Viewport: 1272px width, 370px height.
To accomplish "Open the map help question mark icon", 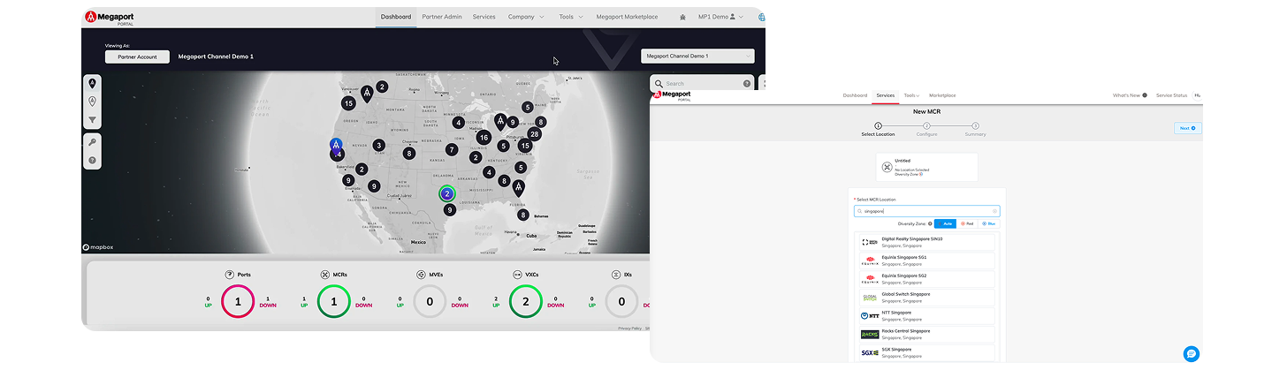I will pyautogui.click(x=92, y=161).
